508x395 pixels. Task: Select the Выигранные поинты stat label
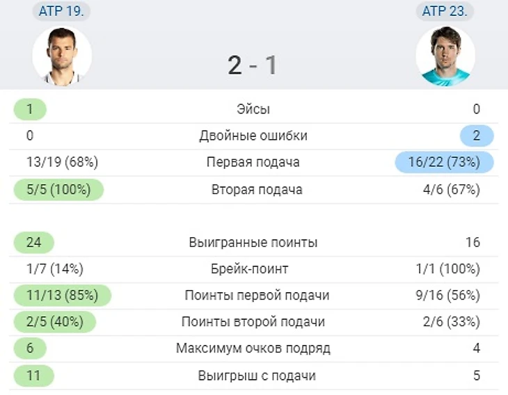(x=253, y=243)
